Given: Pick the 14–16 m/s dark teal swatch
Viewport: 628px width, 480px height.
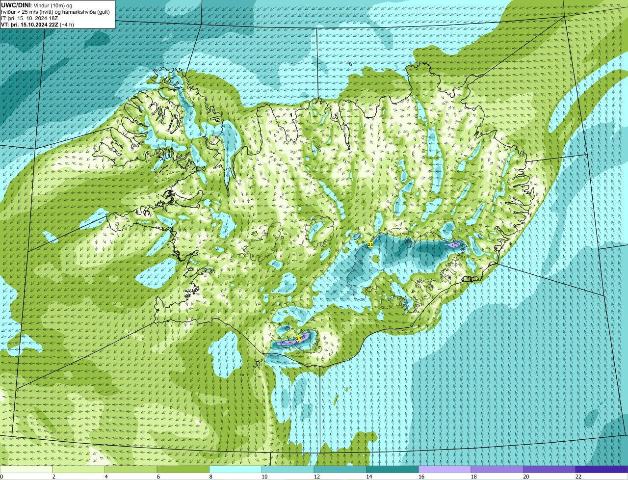Looking at the screenshot, I should [x=392, y=469].
